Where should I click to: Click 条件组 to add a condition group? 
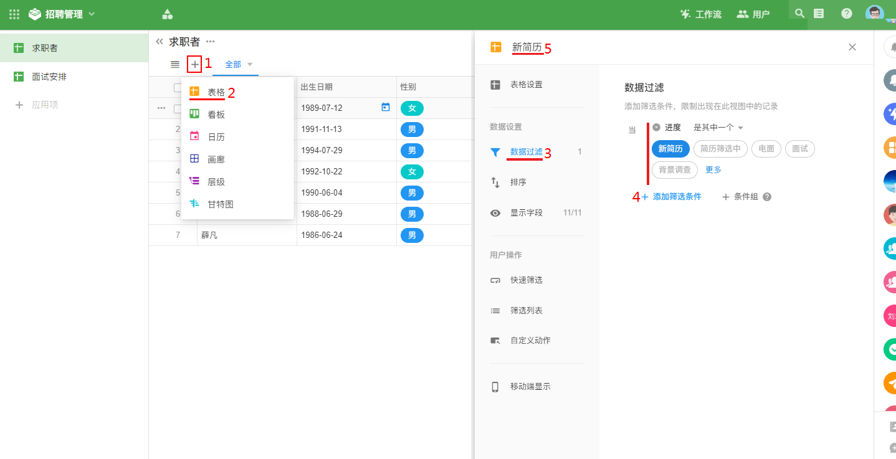tap(740, 197)
